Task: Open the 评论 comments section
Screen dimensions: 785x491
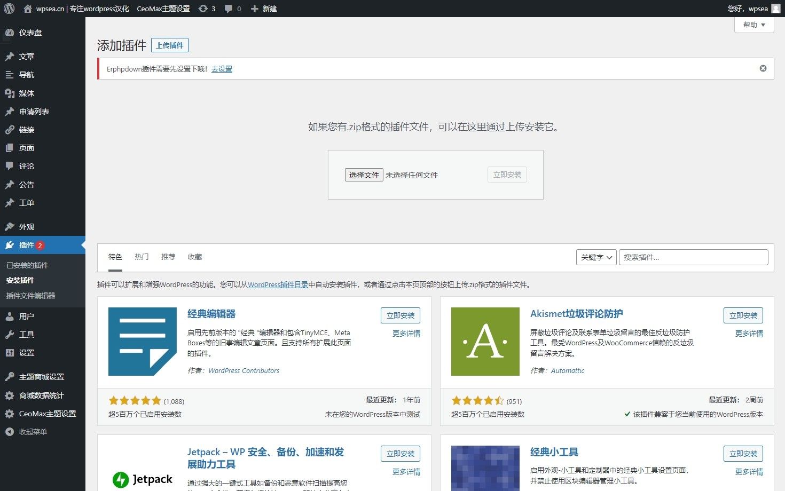Action: (x=25, y=166)
